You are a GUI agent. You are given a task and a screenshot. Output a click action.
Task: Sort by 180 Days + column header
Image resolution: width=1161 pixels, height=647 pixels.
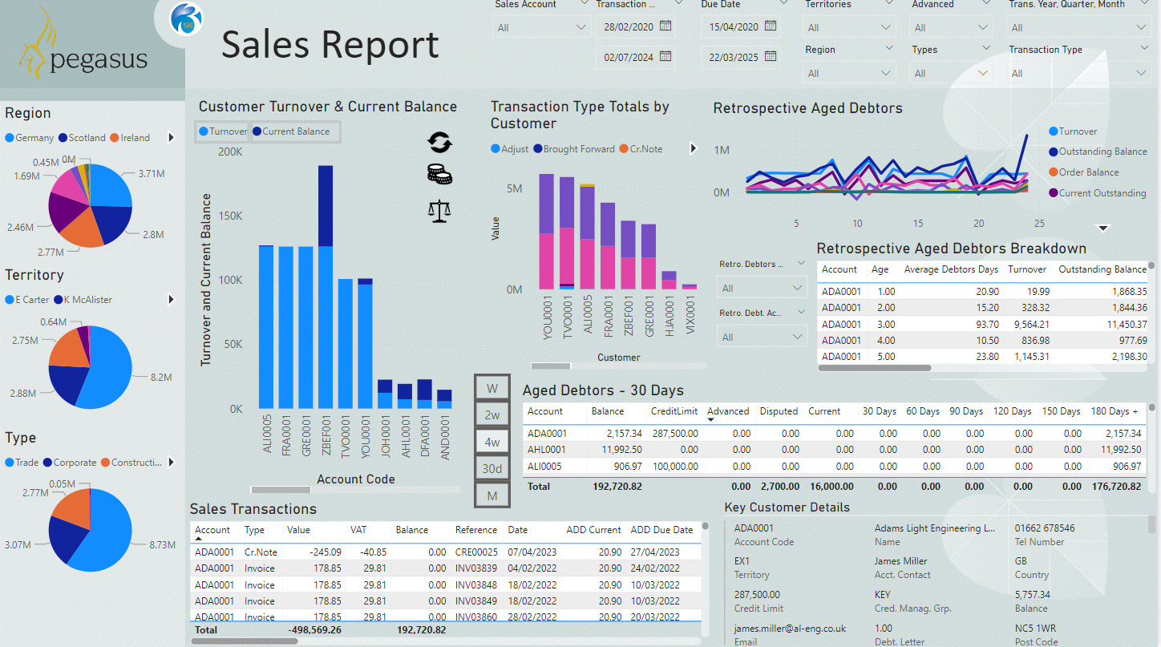point(1114,411)
